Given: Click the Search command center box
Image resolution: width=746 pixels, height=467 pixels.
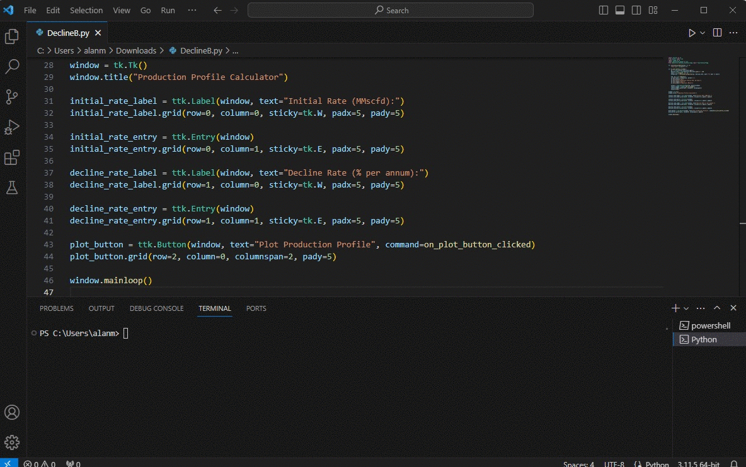Looking at the screenshot, I should (x=391, y=10).
